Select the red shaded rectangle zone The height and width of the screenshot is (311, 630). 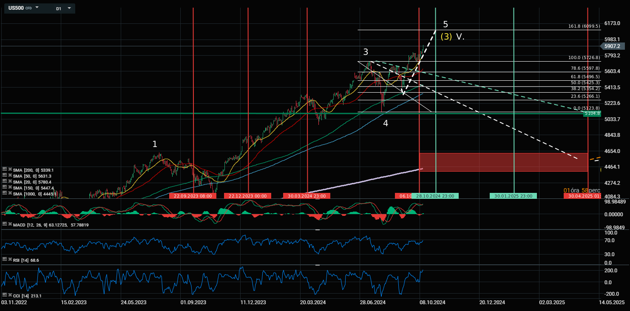pyautogui.click(x=503, y=162)
